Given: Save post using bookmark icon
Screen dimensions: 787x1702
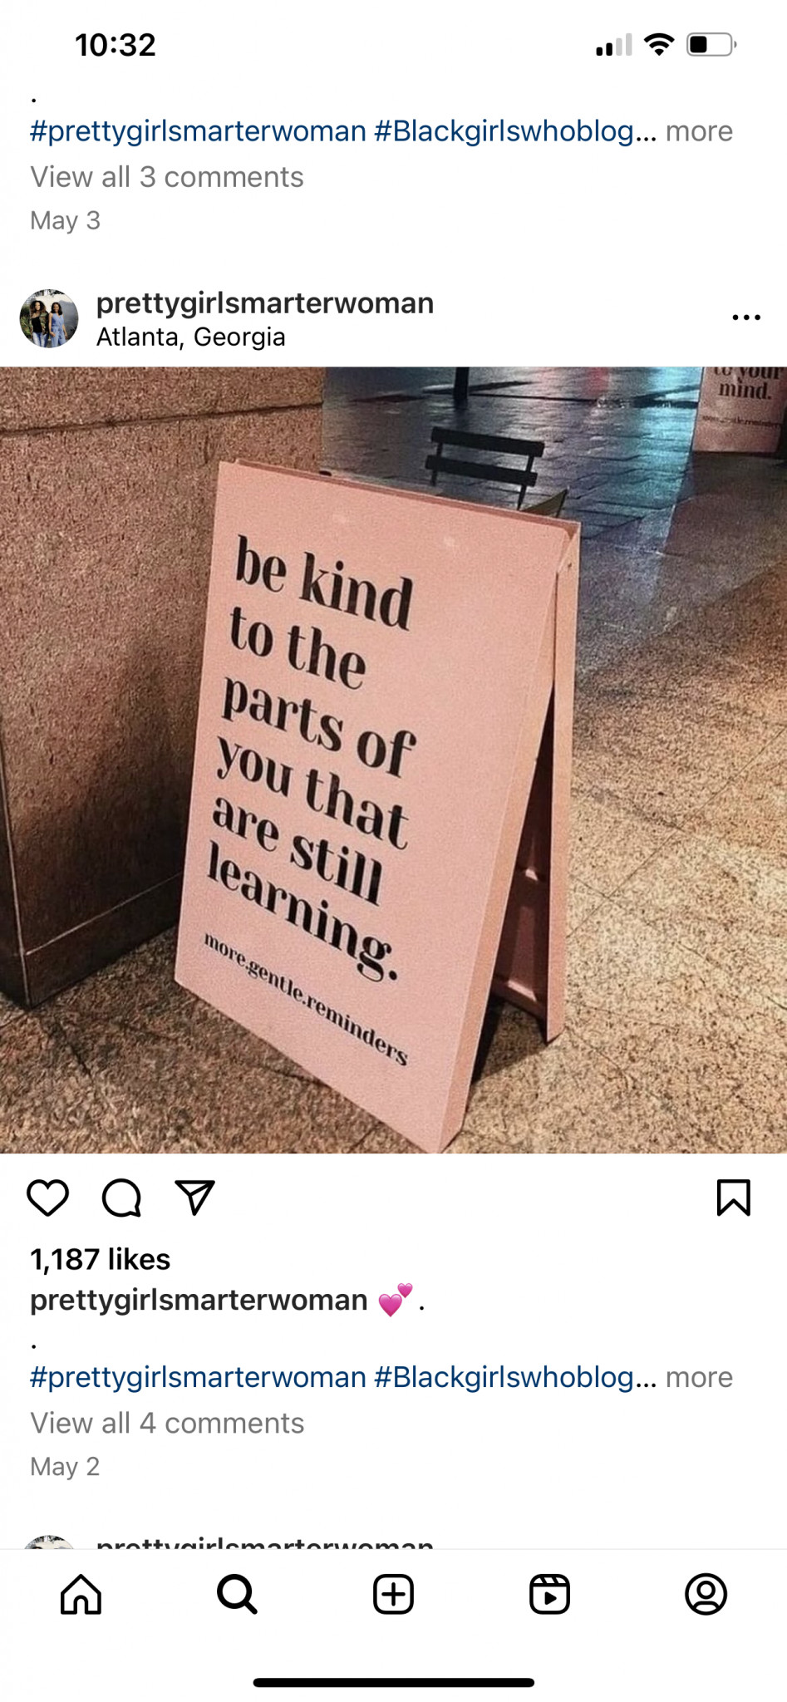Looking at the screenshot, I should coord(733,1198).
